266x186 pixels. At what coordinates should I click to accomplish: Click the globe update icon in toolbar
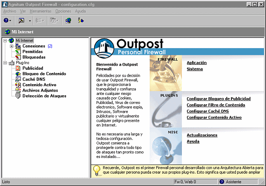pos(68,20)
